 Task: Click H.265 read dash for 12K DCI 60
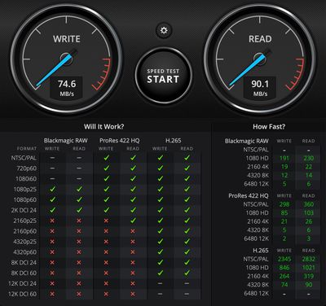tap(187, 294)
